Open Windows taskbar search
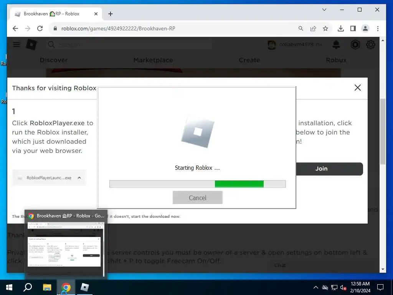The width and height of the screenshot is (393, 295). [x=28, y=287]
